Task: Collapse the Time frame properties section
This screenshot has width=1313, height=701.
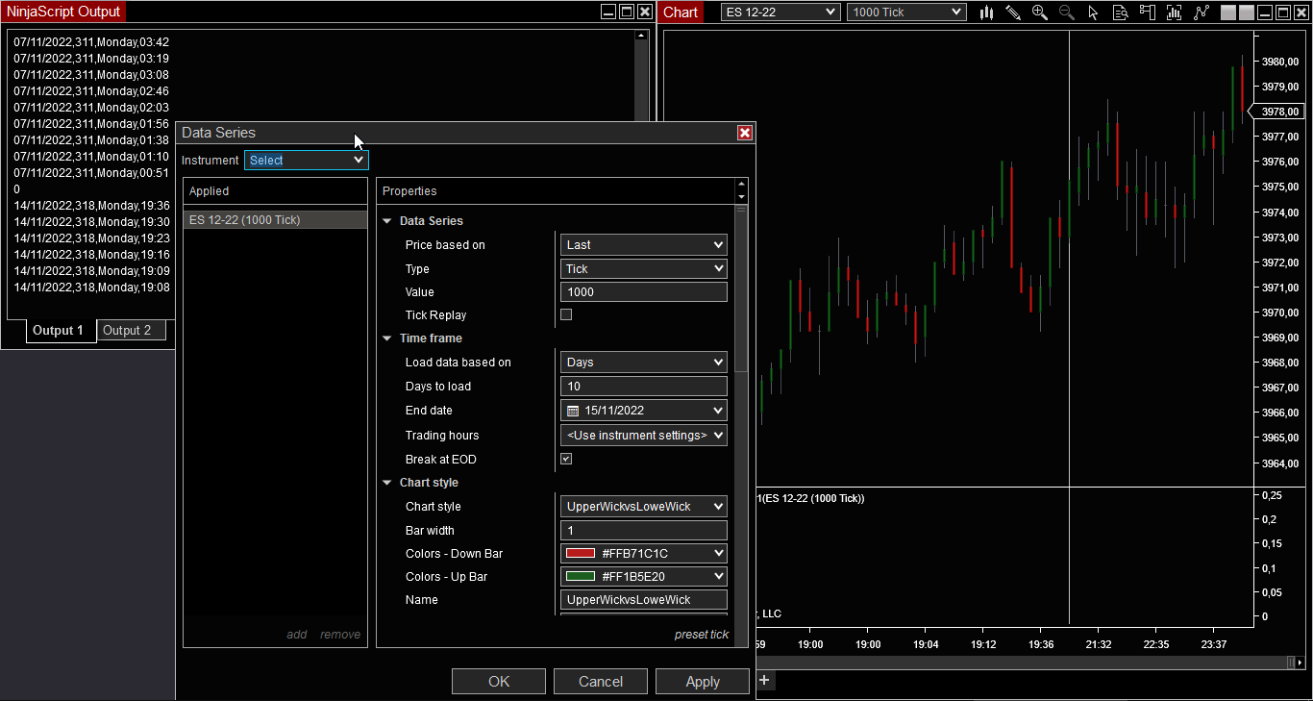Action: coord(387,338)
